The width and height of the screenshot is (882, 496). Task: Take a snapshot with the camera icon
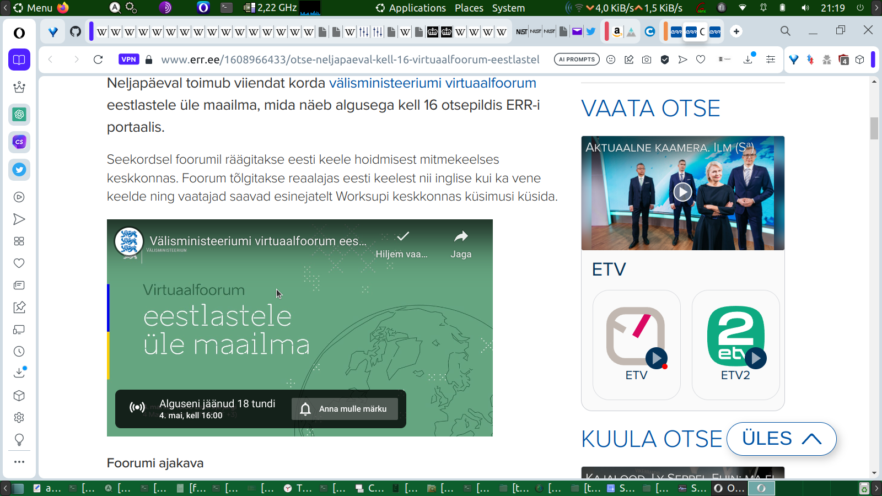pos(647,60)
